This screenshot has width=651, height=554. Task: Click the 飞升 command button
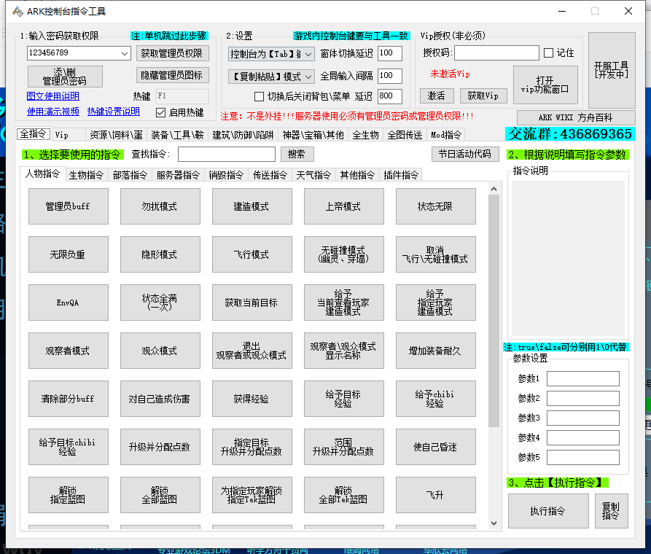click(435, 495)
